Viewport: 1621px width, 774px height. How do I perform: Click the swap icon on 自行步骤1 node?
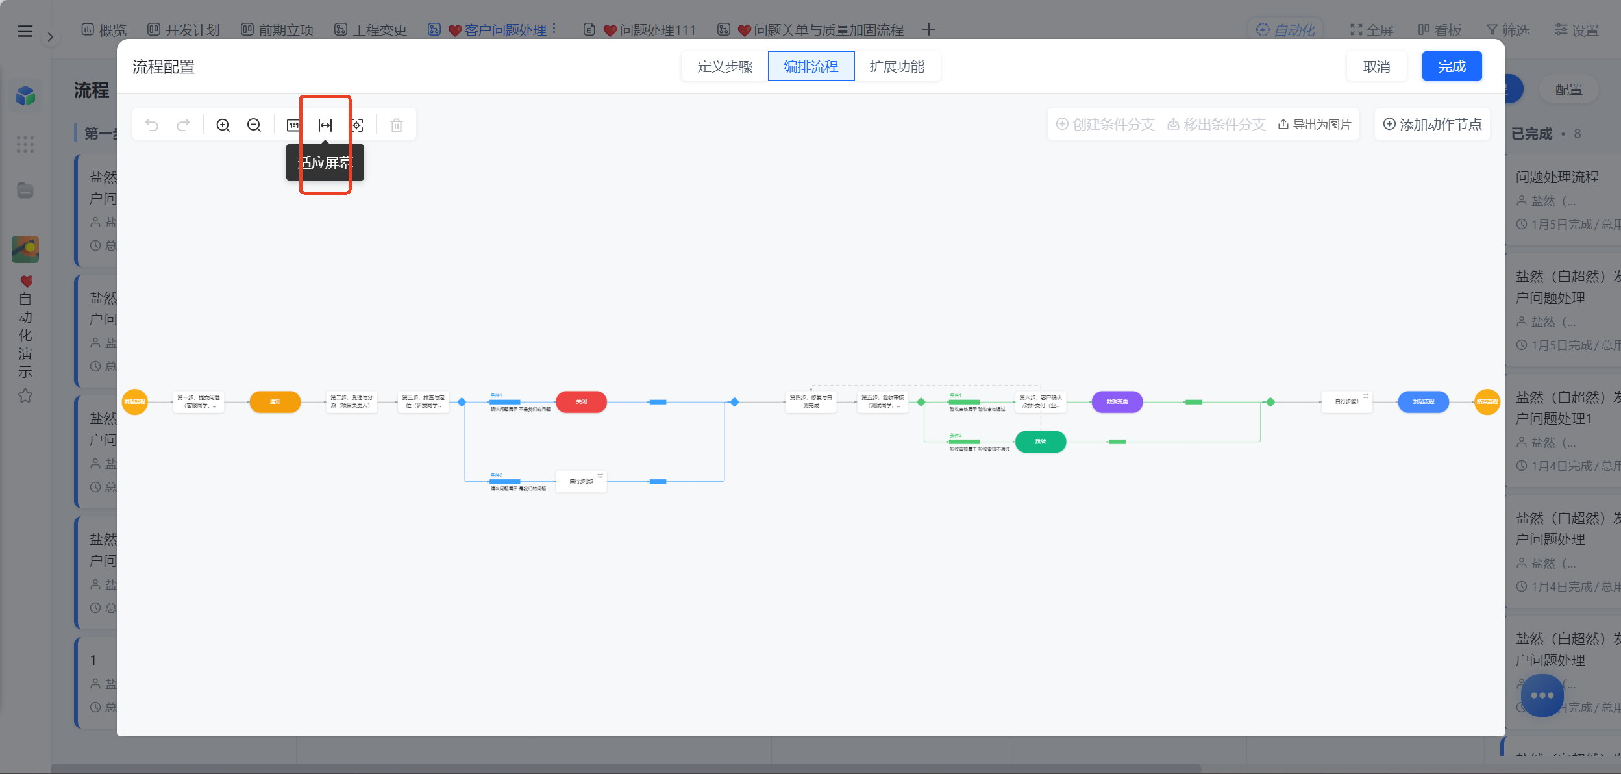[1366, 396]
